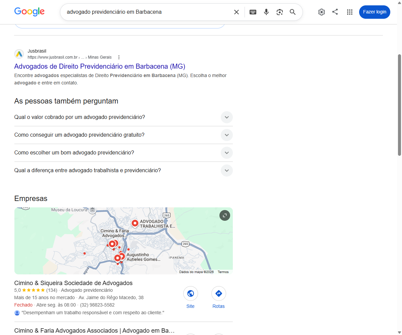The height and width of the screenshot is (335, 402).
Task: Click the phone number (32) 98823-5582
Action: click(98, 305)
